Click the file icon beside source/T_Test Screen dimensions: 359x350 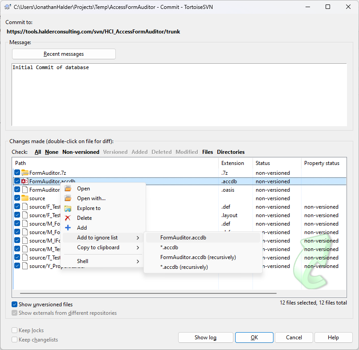point(25,258)
